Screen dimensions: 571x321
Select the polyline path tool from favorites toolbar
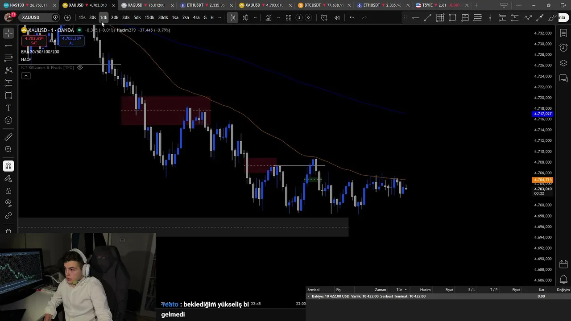click(527, 17)
